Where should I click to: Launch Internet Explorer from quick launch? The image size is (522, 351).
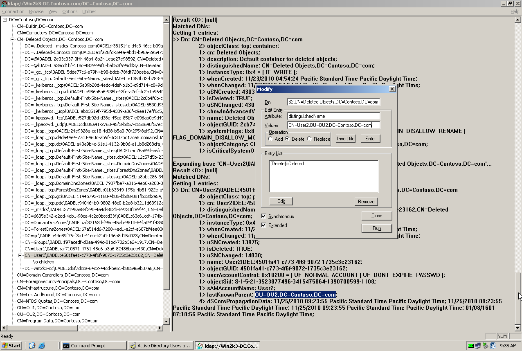coord(41,346)
